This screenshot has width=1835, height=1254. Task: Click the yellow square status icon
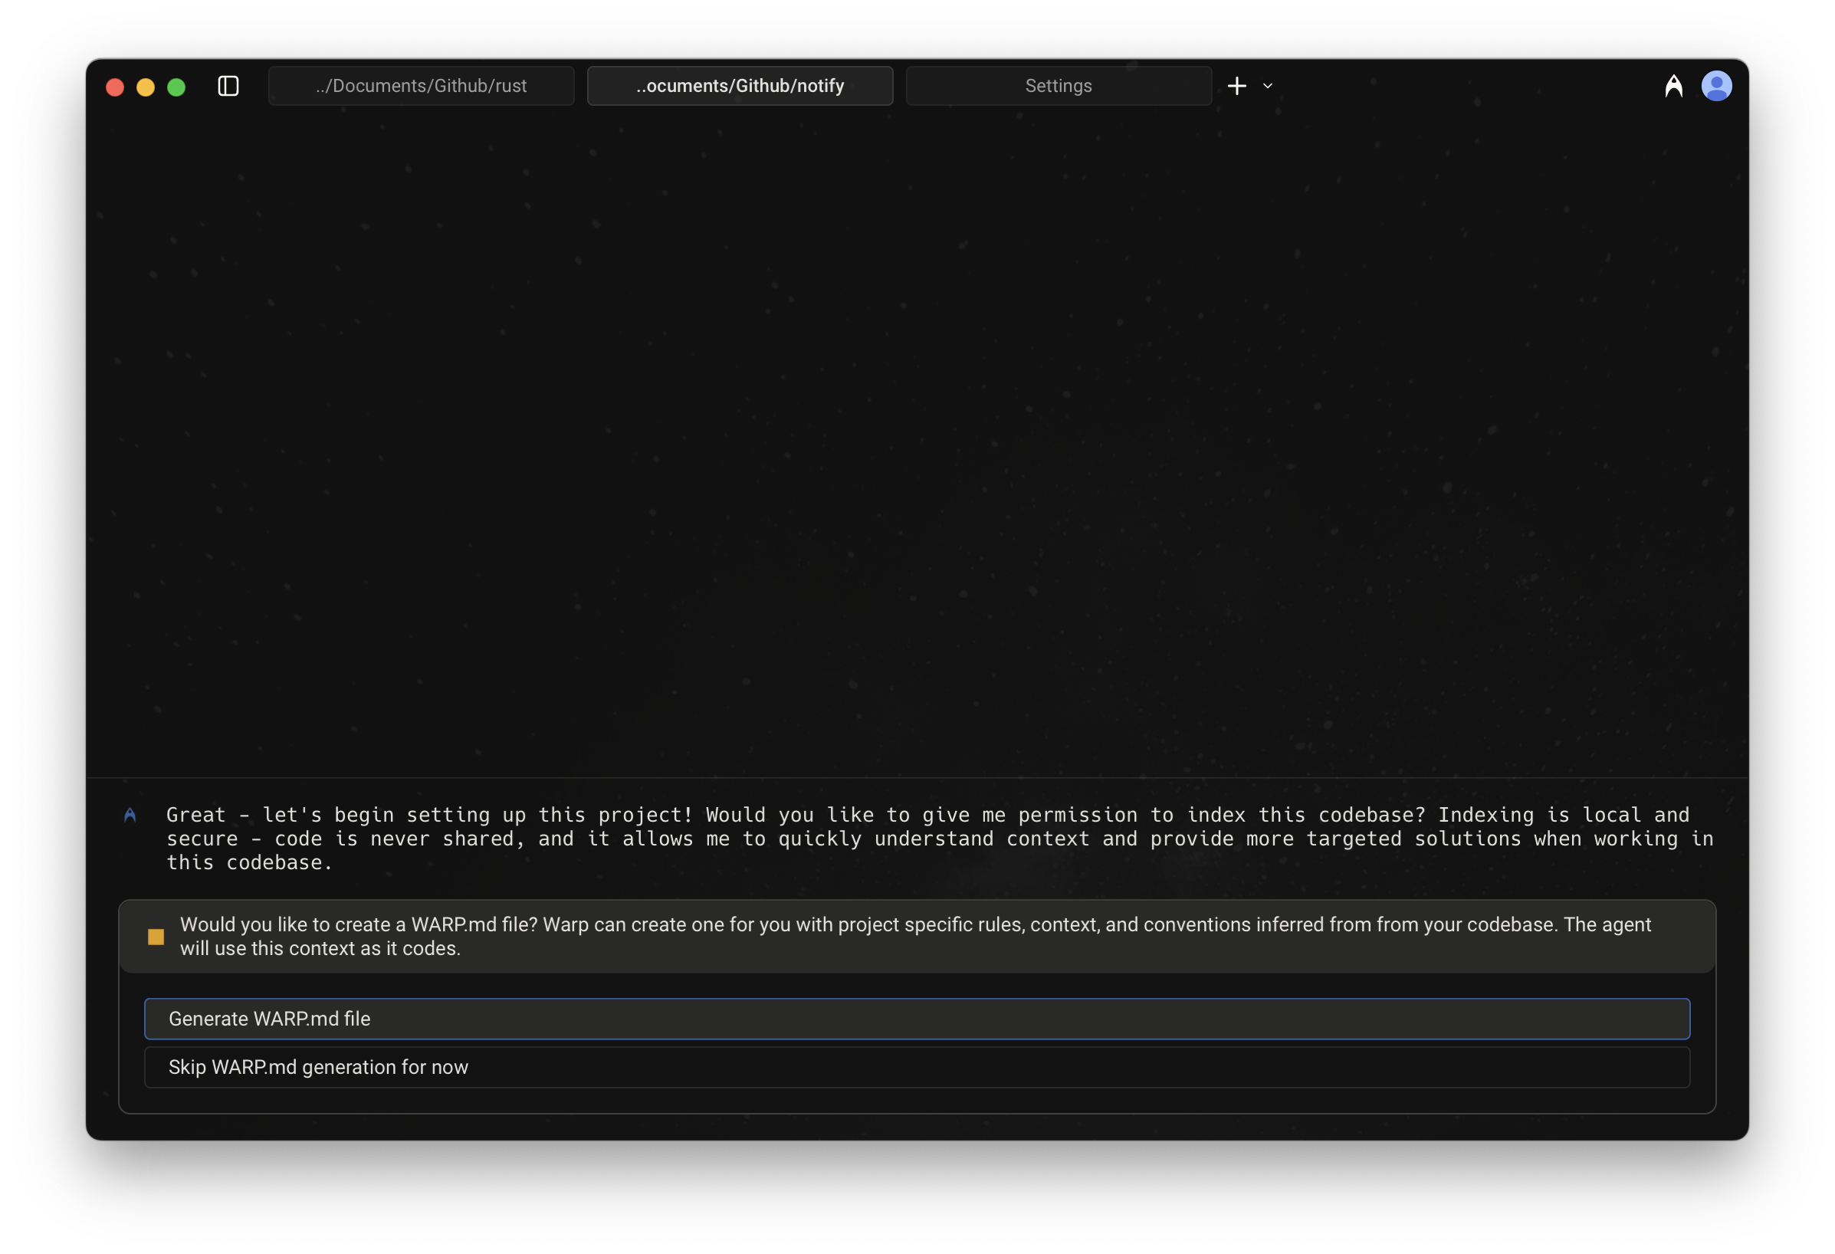156,937
